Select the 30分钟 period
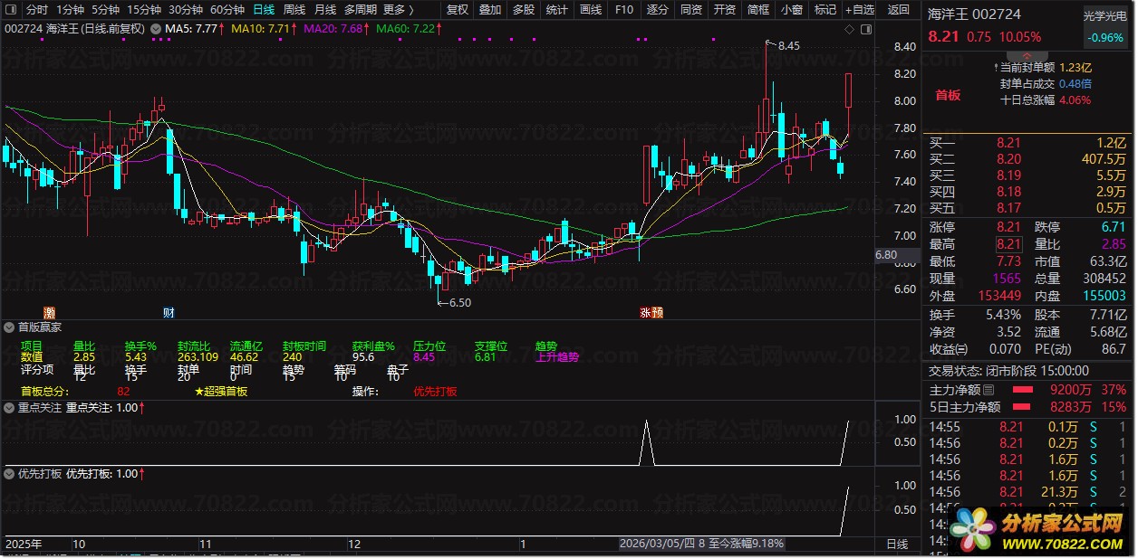This screenshot has width=1138, height=559. (185, 10)
